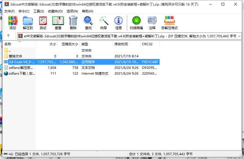Select the zdfans(解压密 text file name
This screenshot has width=244, height=159.
click(x=21, y=68)
